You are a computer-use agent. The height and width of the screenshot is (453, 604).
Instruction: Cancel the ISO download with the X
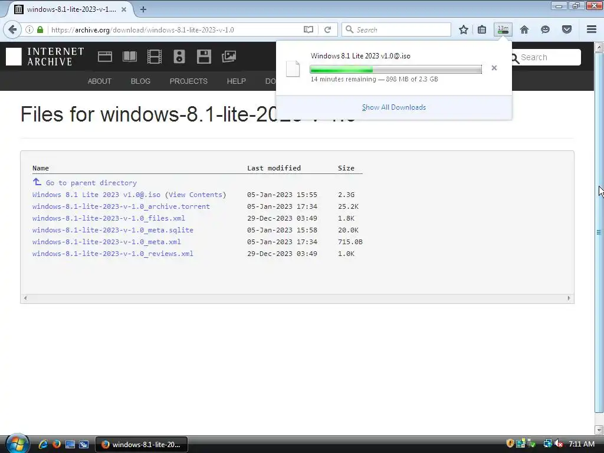[x=494, y=68]
